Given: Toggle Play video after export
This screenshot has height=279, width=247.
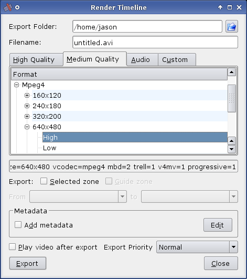Looking at the screenshot, I should (12, 247).
